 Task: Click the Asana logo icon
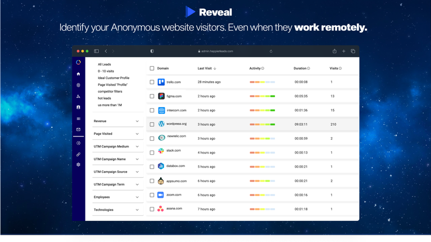(161, 209)
